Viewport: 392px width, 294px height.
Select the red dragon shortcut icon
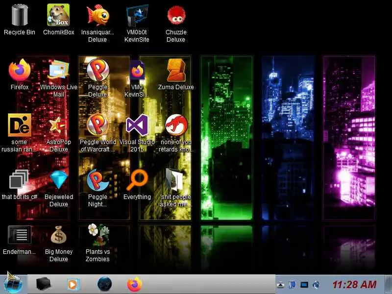coord(176,125)
